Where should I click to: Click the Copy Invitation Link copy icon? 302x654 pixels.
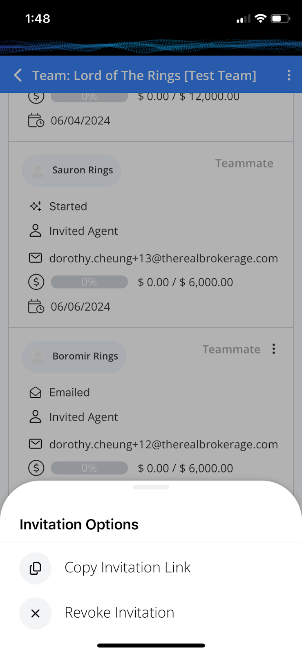[36, 568]
